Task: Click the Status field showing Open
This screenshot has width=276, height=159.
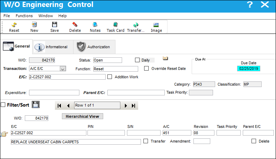Action: (x=108, y=60)
